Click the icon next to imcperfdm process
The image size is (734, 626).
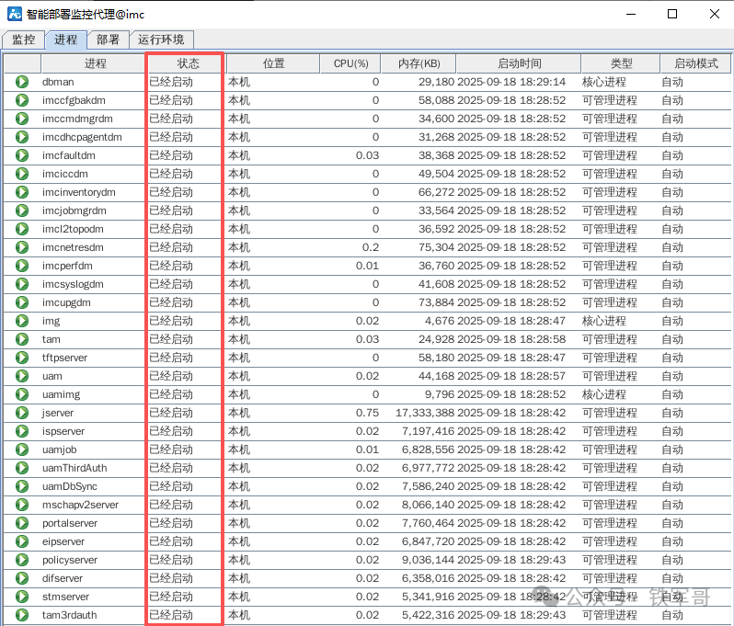(x=22, y=266)
